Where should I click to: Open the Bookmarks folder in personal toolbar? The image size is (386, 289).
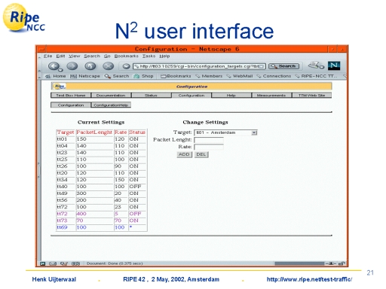pos(176,76)
